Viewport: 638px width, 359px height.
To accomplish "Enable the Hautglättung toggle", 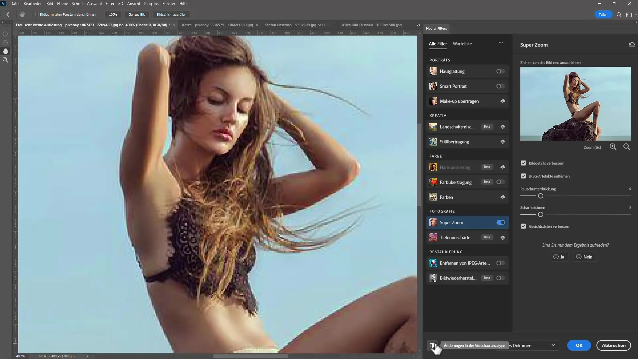I will (x=500, y=71).
